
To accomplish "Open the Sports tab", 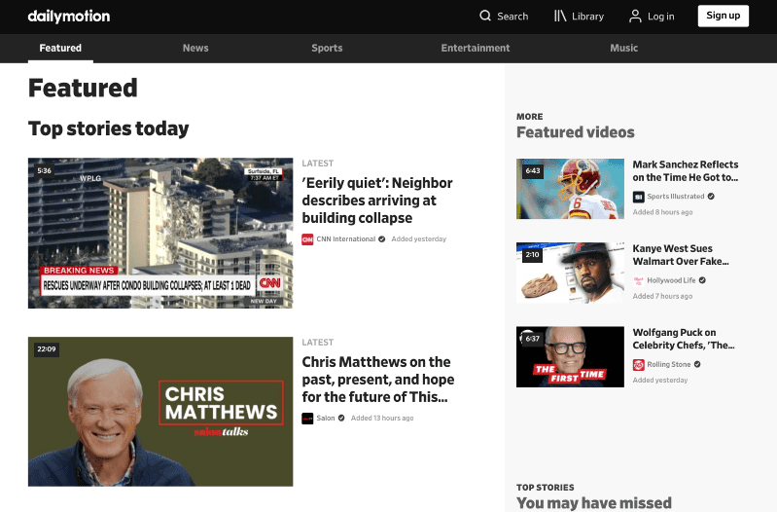I will 327,48.
